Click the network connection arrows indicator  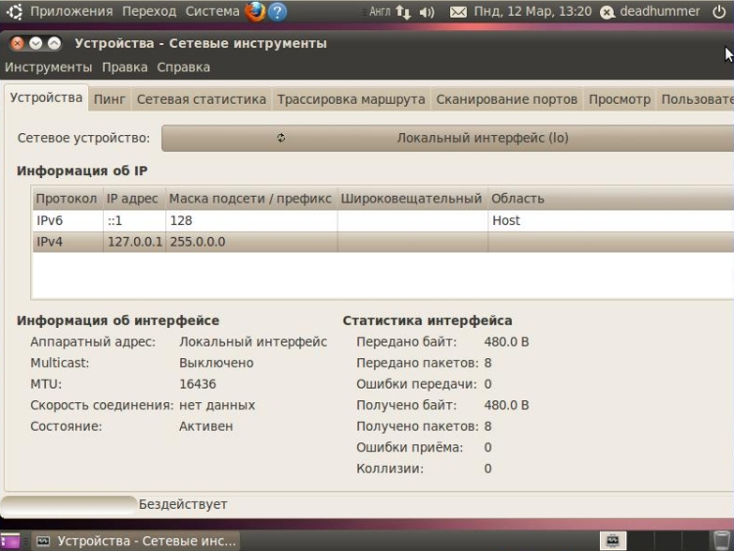[403, 12]
